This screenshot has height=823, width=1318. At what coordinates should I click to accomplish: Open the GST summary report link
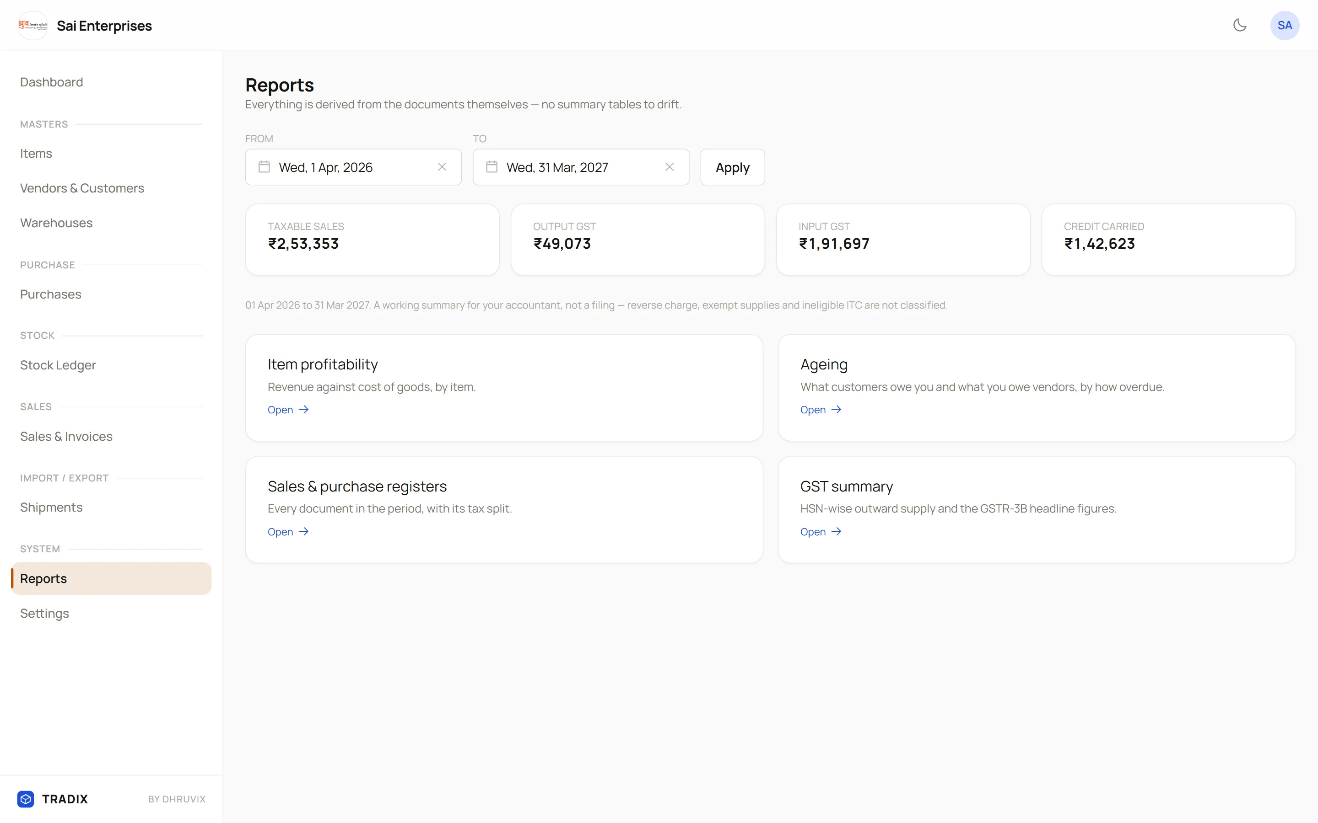820,532
